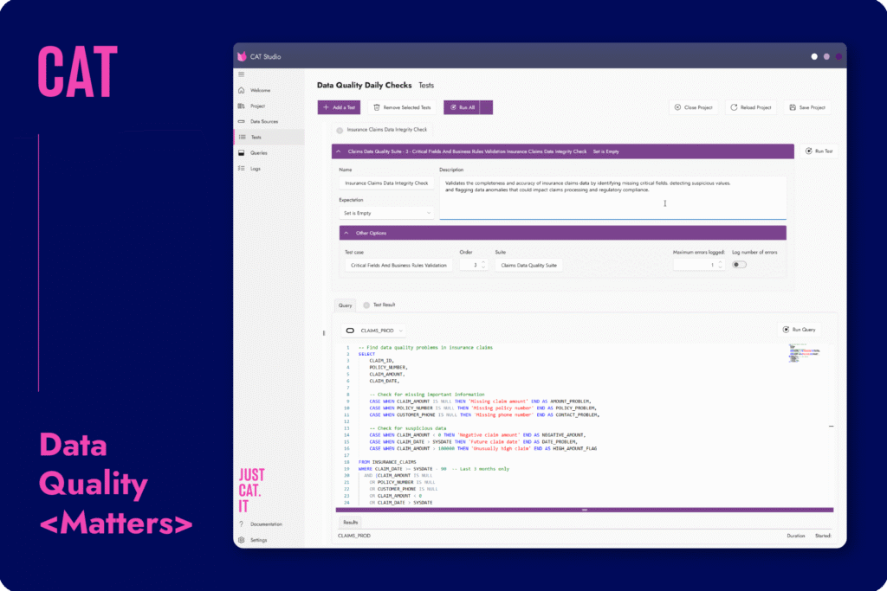The image size is (887, 591).
Task: Click the 'Find data quality problems' comment line
Action: 425,348
